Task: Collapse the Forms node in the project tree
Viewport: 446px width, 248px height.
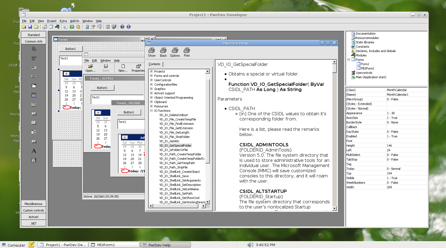Action: (348, 59)
